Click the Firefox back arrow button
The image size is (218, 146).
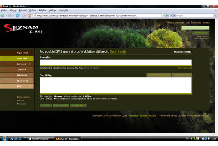click(x=3, y=15)
